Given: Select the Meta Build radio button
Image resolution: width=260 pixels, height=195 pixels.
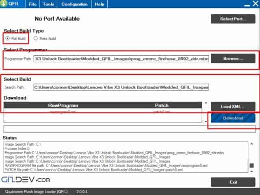Looking at the screenshot, I should click(x=36, y=39).
